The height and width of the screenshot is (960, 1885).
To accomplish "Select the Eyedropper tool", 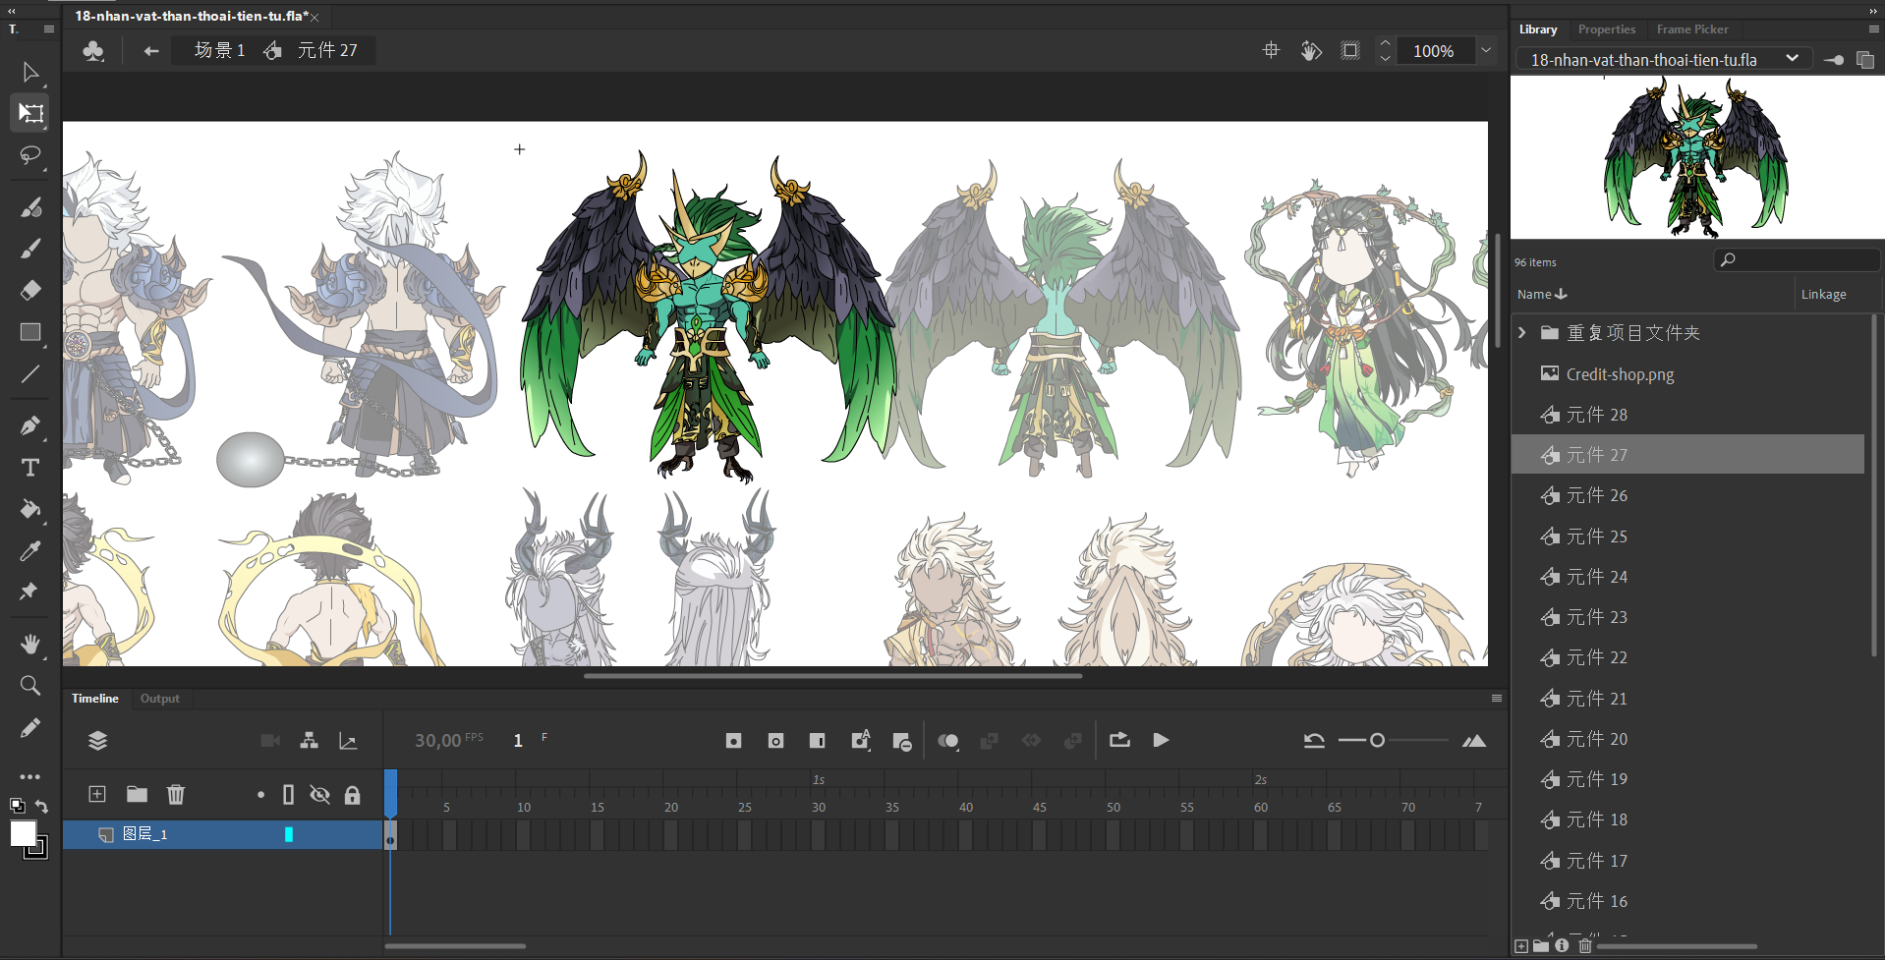I will pyautogui.click(x=30, y=550).
